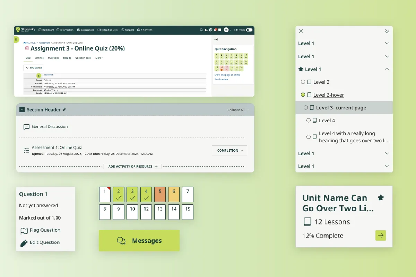
Task: Toggle the Edit mode switch
Action: (249, 30)
